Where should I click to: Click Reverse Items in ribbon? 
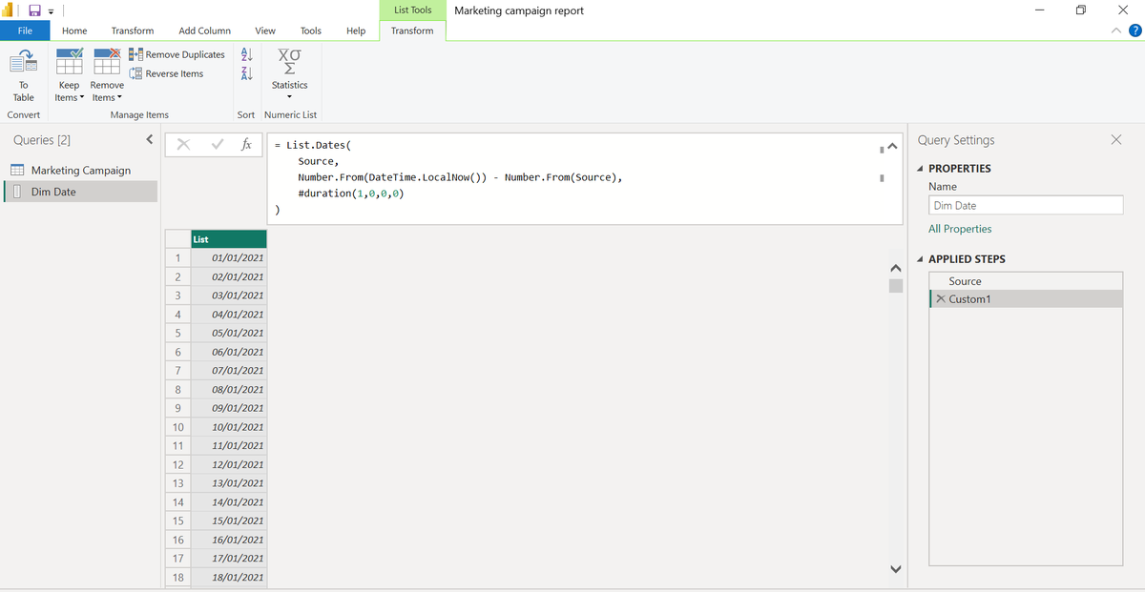point(167,73)
